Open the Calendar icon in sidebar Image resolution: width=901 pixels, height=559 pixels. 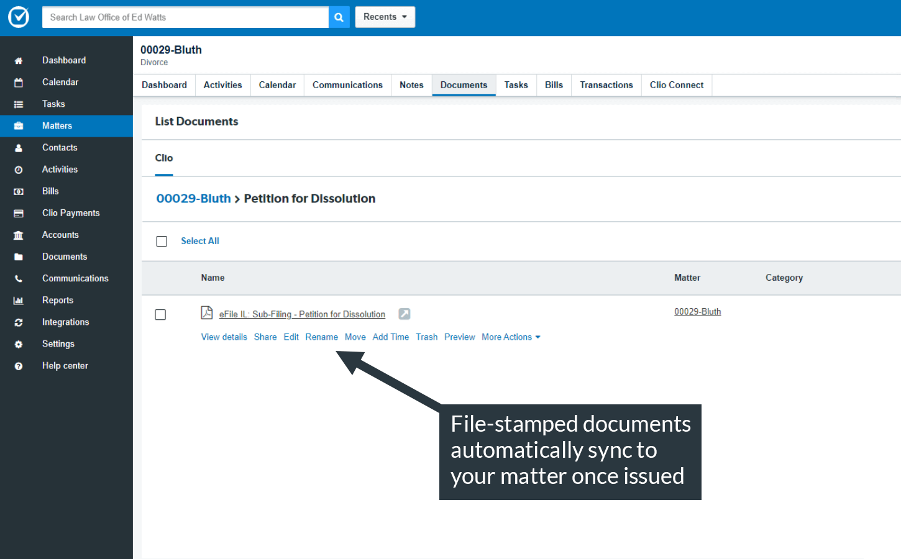point(19,83)
